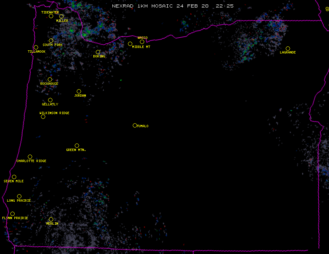Click the Rockhouse station circle marker
This screenshot has height=254, width=329.
pos(50,80)
